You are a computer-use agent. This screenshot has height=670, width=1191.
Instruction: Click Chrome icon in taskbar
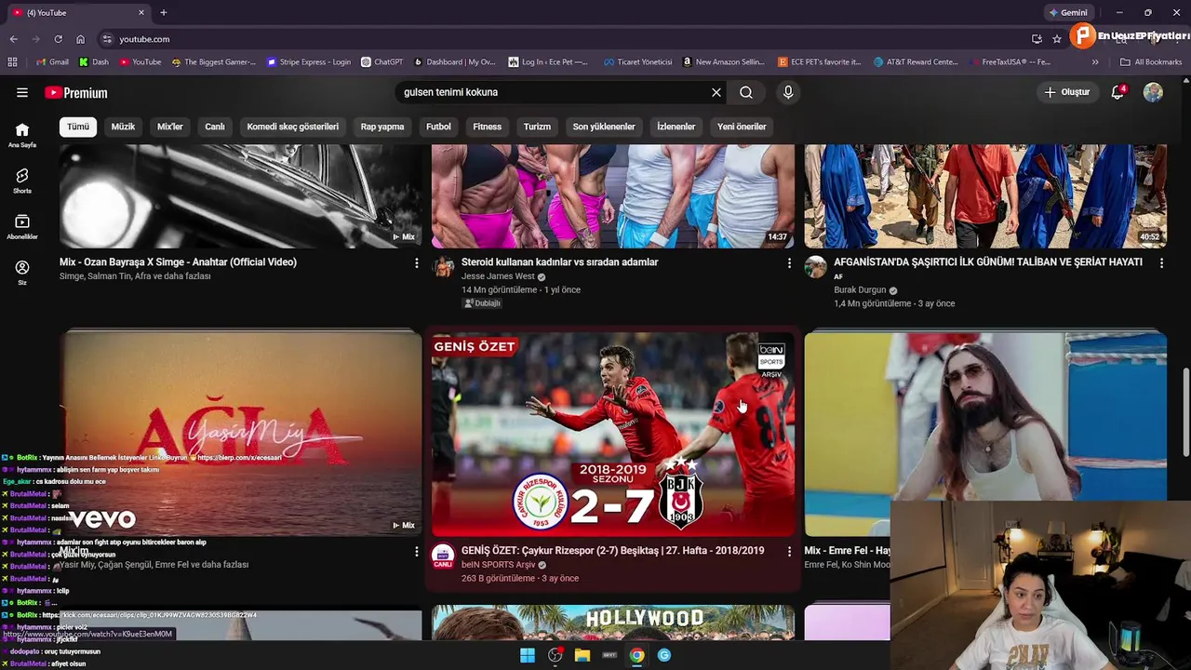tap(636, 655)
